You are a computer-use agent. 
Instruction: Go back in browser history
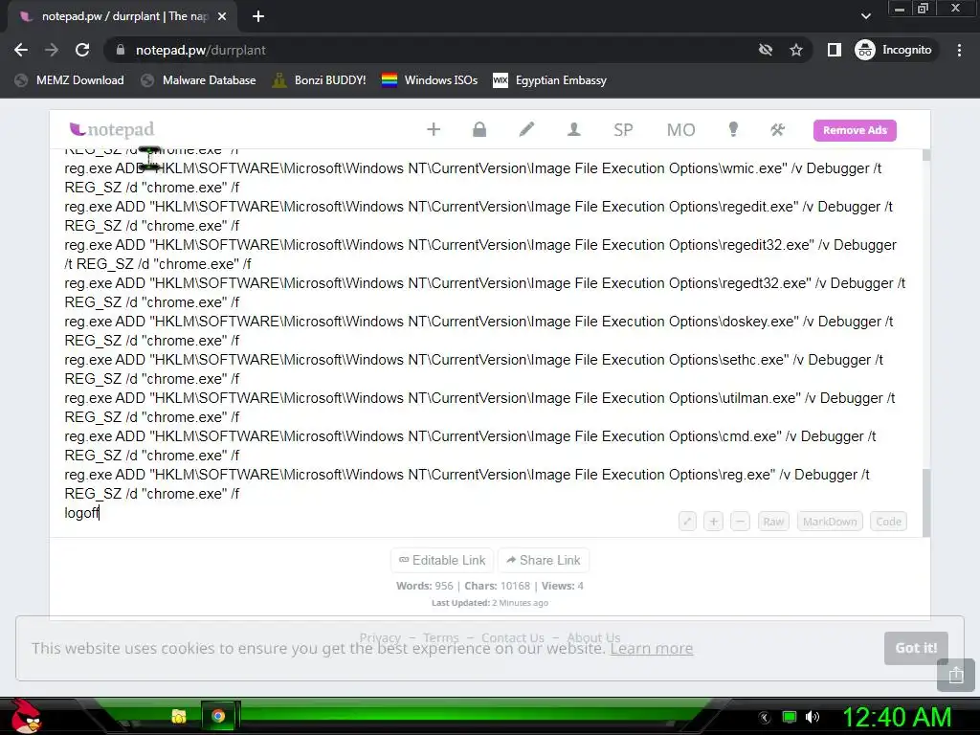pos(21,50)
